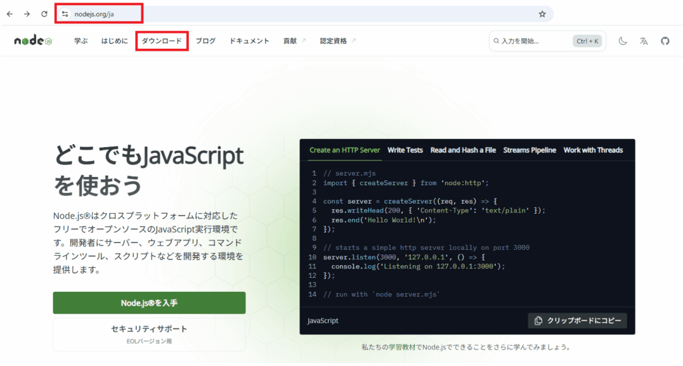This screenshot has height=366, width=683.
Task: Click code line '// server.mjs'
Action: [350, 174]
